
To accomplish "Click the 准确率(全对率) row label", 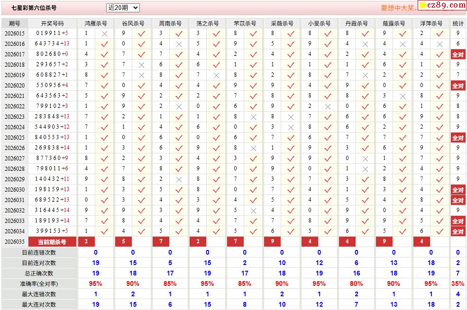I will point(39,284).
